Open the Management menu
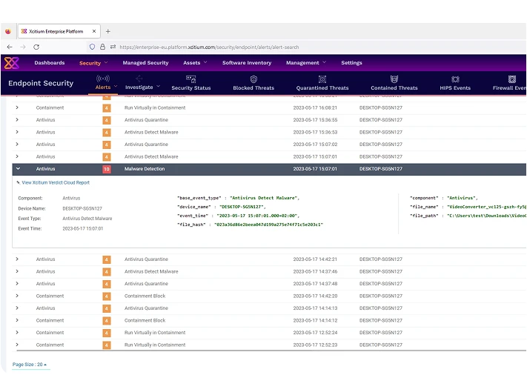Viewport: 527px width, 375px height. (305, 63)
